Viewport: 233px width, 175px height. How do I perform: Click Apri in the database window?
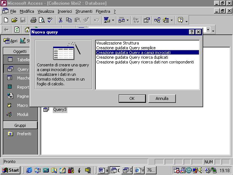(11, 41)
